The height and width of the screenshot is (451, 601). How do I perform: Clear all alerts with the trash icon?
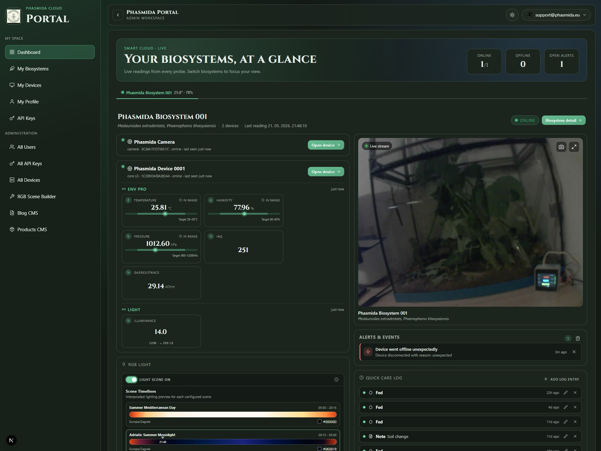pos(578,338)
